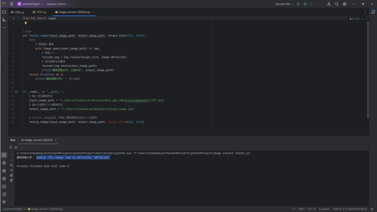The image size is (377, 212).
Task: Toggle scroll to end in the console
Action: [x=11, y=170]
